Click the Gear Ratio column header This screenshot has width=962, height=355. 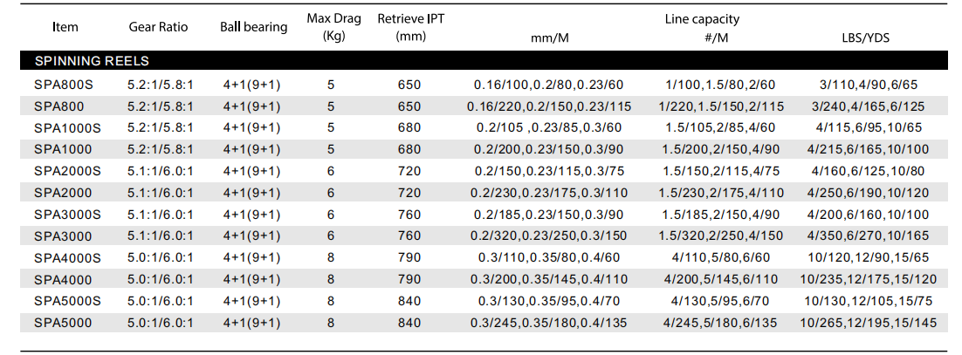[x=157, y=27]
